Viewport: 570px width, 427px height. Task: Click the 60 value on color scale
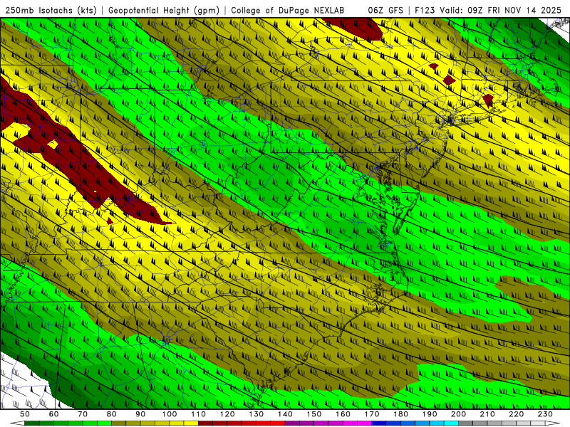tap(54, 414)
